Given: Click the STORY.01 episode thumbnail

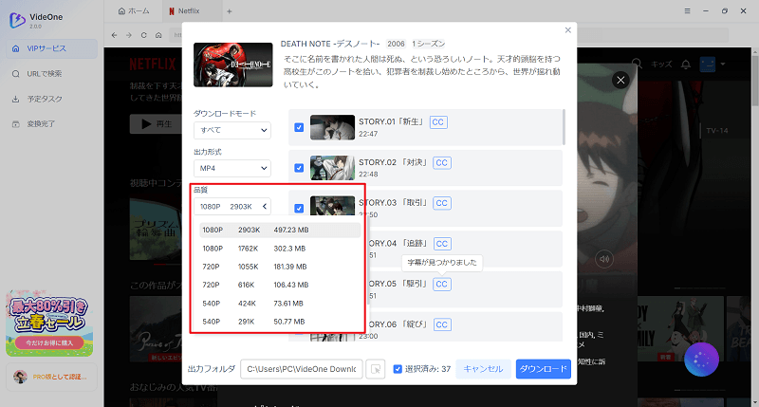Looking at the screenshot, I should 333,127.
